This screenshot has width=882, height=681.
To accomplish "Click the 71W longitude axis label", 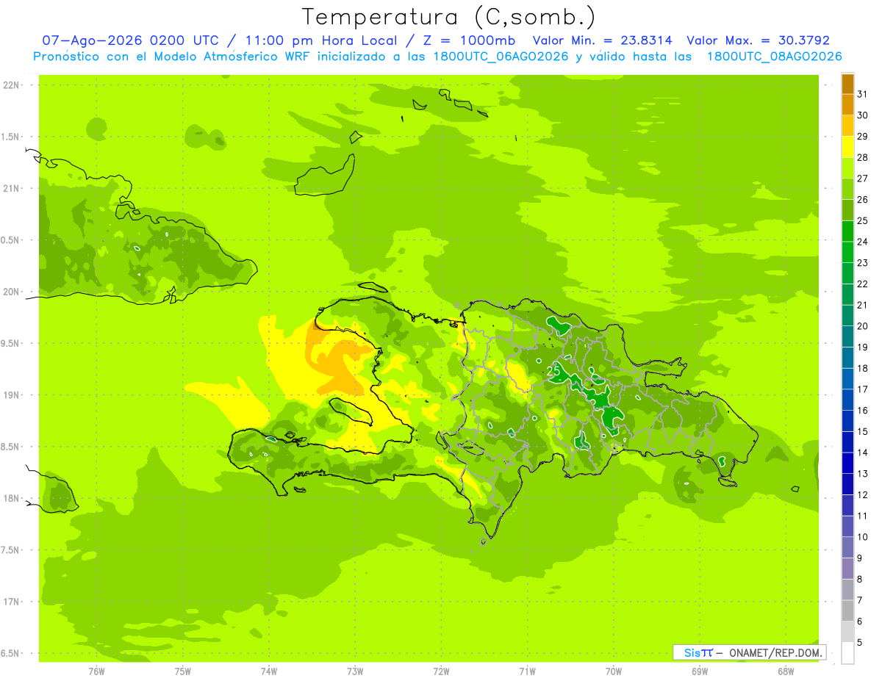I will point(527,671).
